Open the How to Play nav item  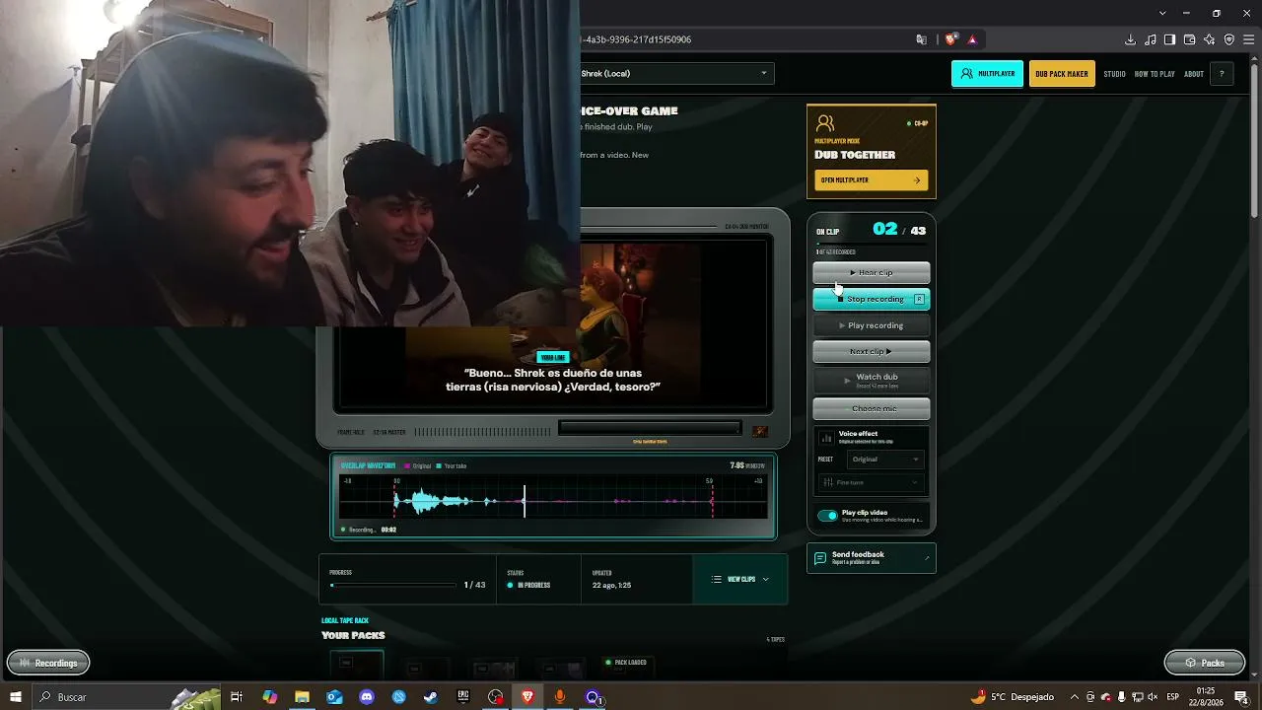(1155, 74)
